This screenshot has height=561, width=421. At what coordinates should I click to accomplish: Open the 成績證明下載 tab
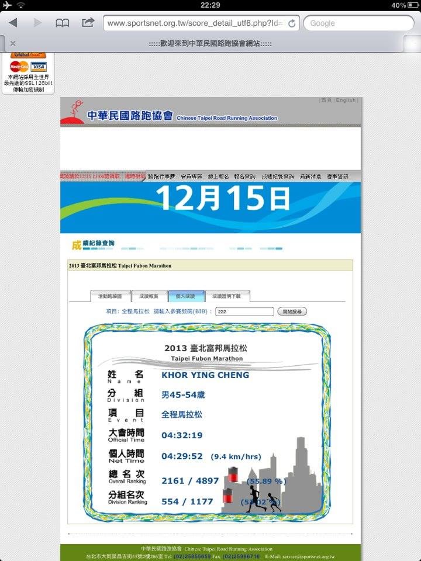[227, 296]
